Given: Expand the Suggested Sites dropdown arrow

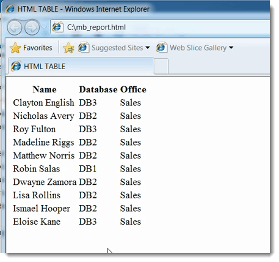Looking at the screenshot, I should [148, 48].
